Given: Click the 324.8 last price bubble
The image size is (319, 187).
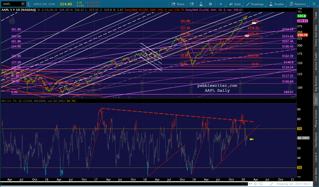Looking at the screenshot, I should (x=302, y=16).
